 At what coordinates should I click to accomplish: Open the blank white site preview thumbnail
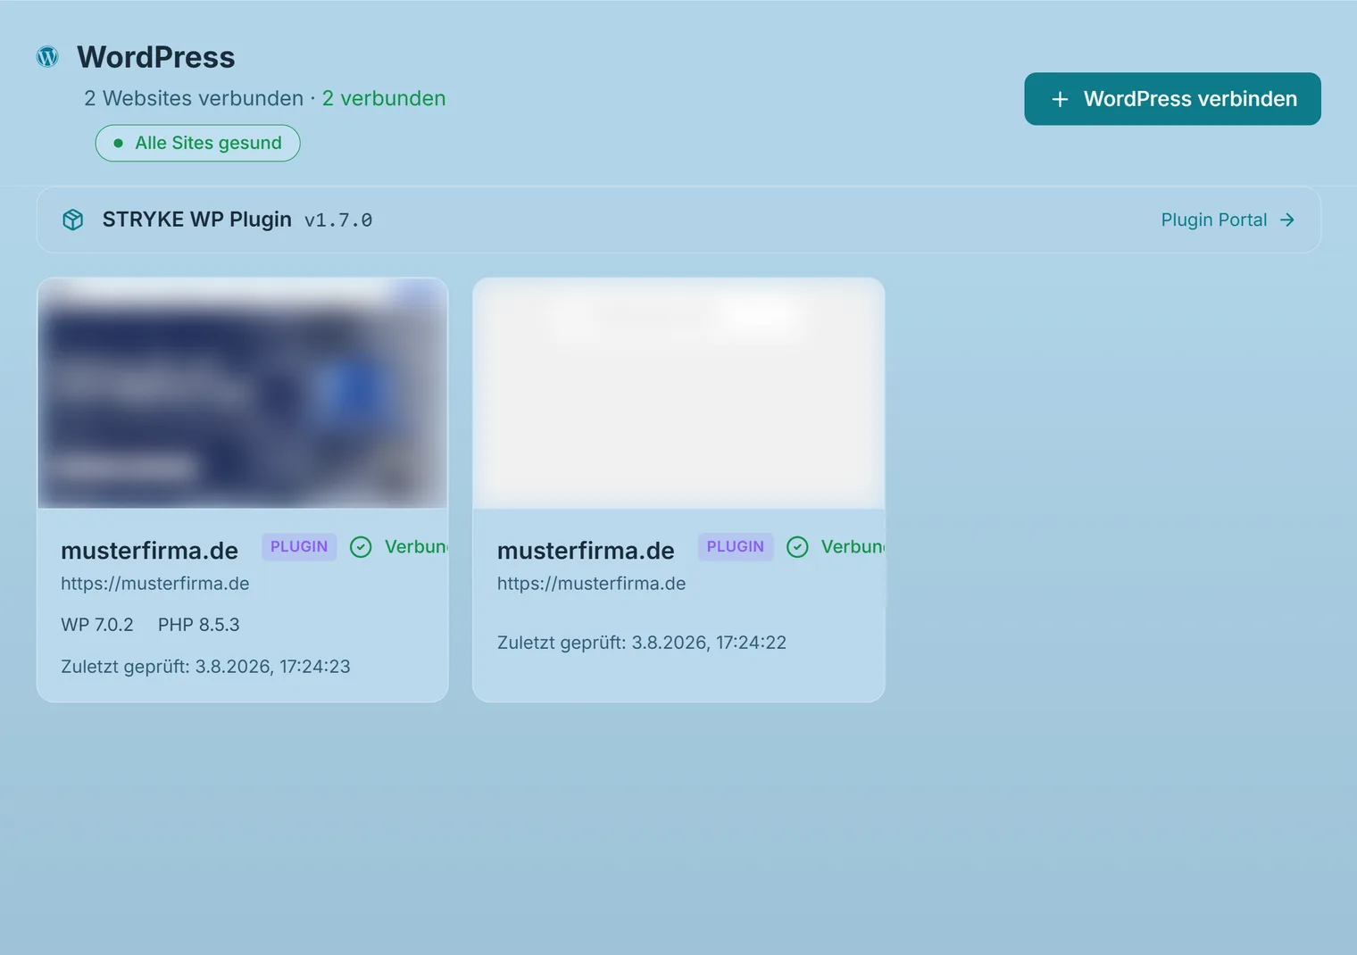(678, 393)
